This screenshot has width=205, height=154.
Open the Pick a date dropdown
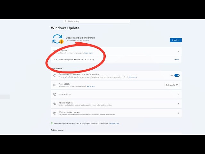pos(172,85)
